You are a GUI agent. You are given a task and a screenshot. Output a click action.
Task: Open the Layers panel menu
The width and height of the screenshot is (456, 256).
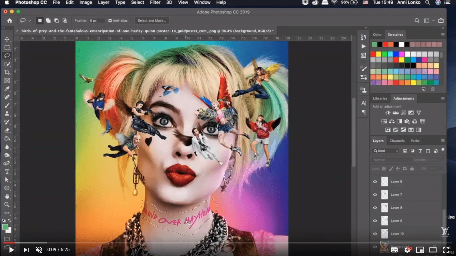click(x=443, y=141)
